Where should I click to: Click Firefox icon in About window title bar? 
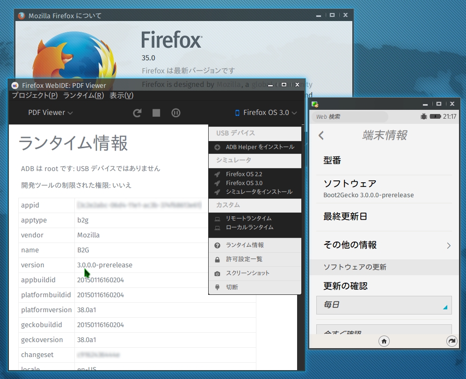[22, 16]
